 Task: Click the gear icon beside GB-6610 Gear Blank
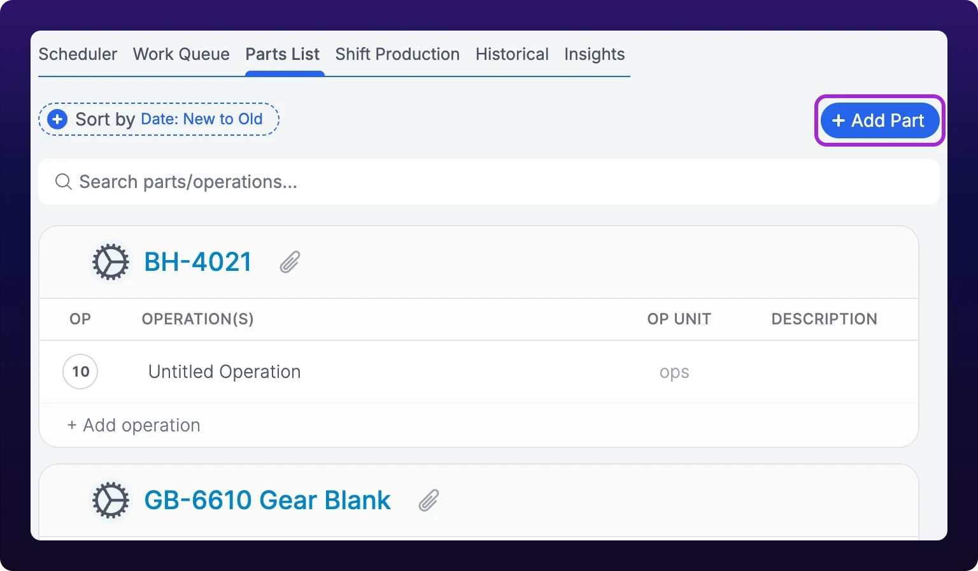pos(110,500)
